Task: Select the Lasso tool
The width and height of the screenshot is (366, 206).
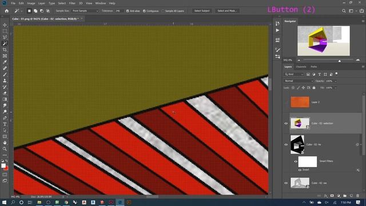Action: point(5,37)
